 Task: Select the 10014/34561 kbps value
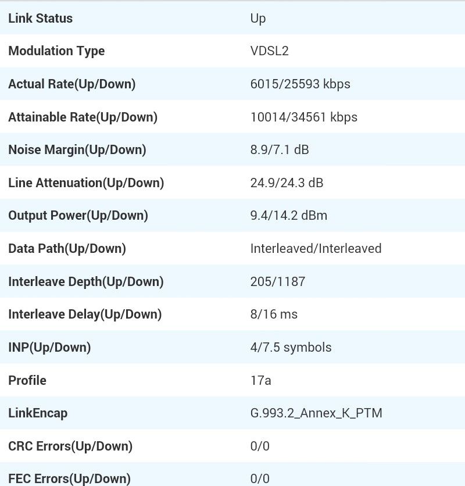click(303, 117)
